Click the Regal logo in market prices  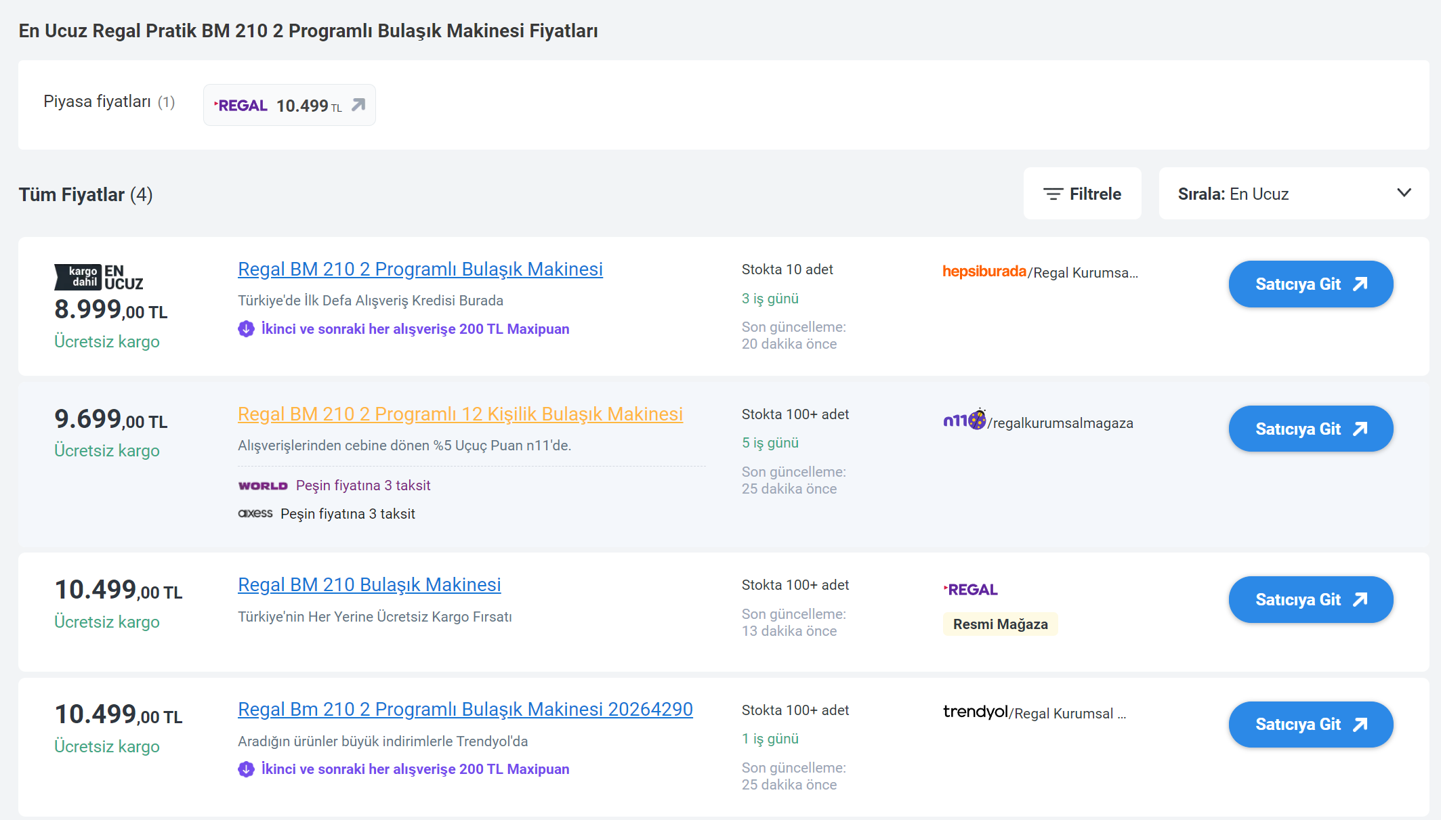241,106
